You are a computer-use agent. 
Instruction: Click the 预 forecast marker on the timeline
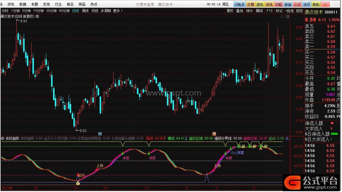pyautogui.click(x=214, y=133)
